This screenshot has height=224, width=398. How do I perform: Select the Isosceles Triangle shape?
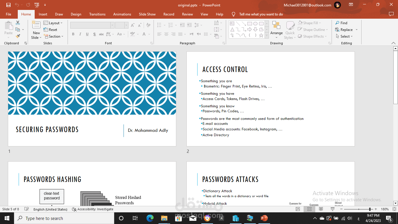232,29
